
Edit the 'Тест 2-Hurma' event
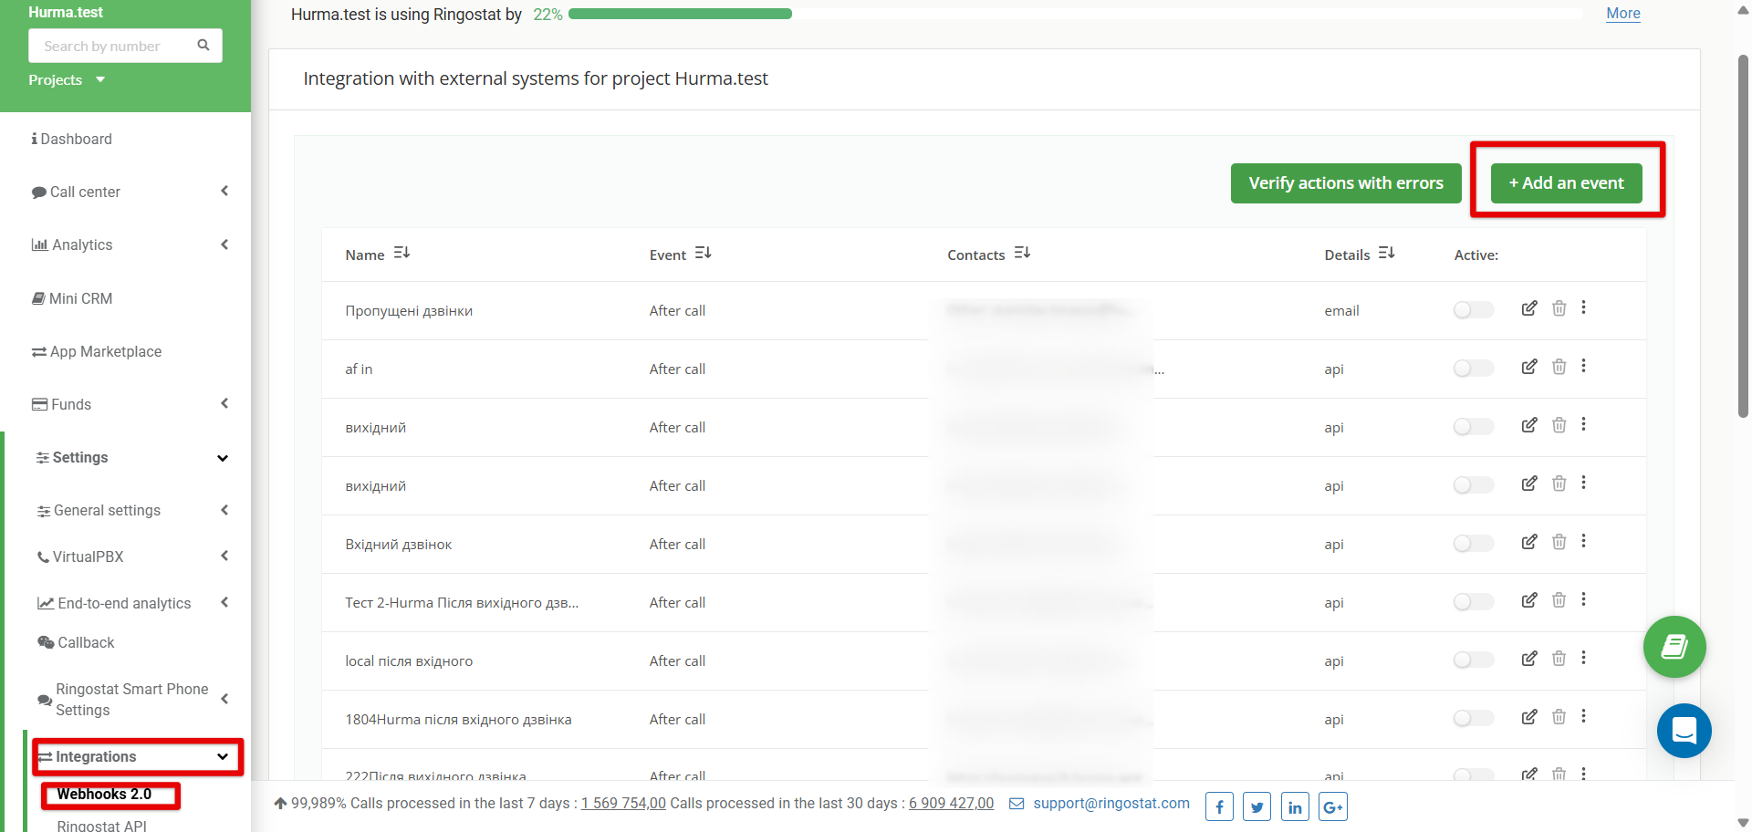point(1529,600)
